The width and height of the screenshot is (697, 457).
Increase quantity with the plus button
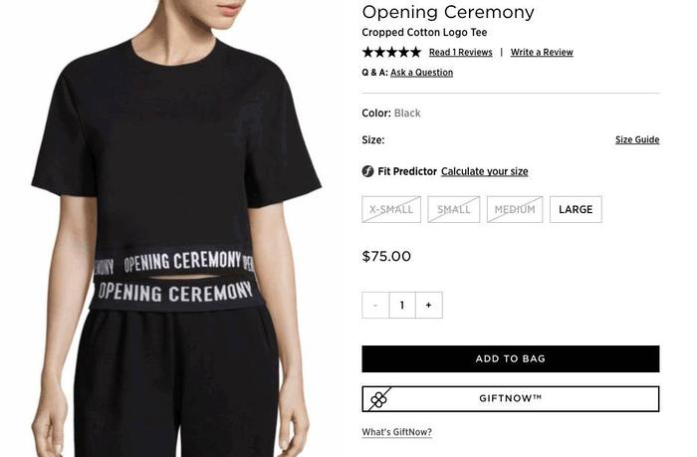[429, 305]
